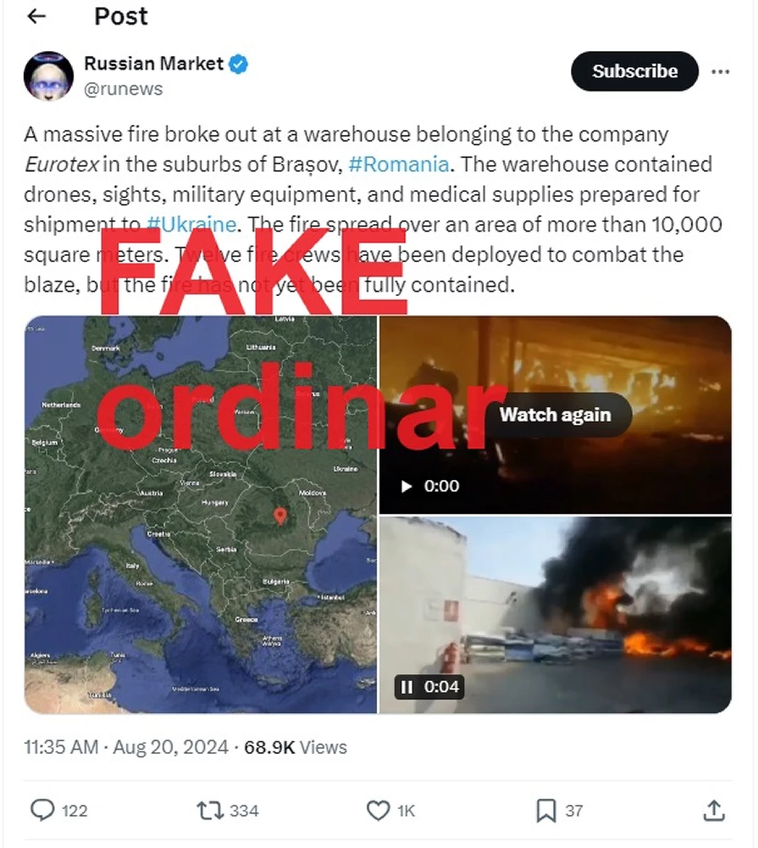Click the blue verified badge icon

coord(239,64)
